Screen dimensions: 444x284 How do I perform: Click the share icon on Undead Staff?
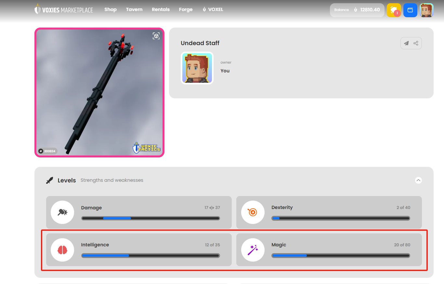click(x=416, y=43)
